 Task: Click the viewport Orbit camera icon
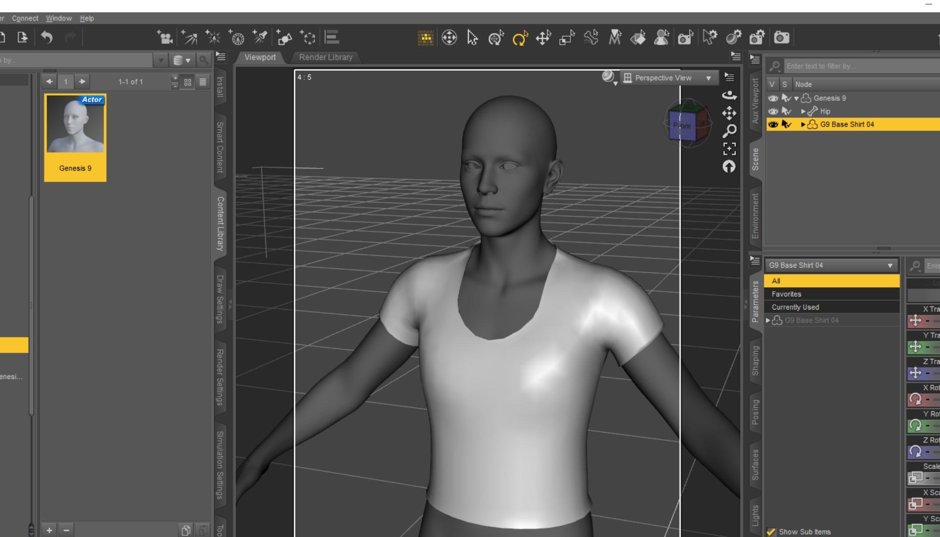729,95
